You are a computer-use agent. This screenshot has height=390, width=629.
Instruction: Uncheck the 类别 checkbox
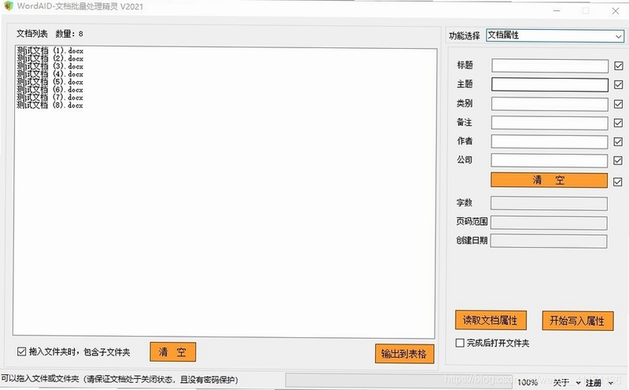[618, 104]
